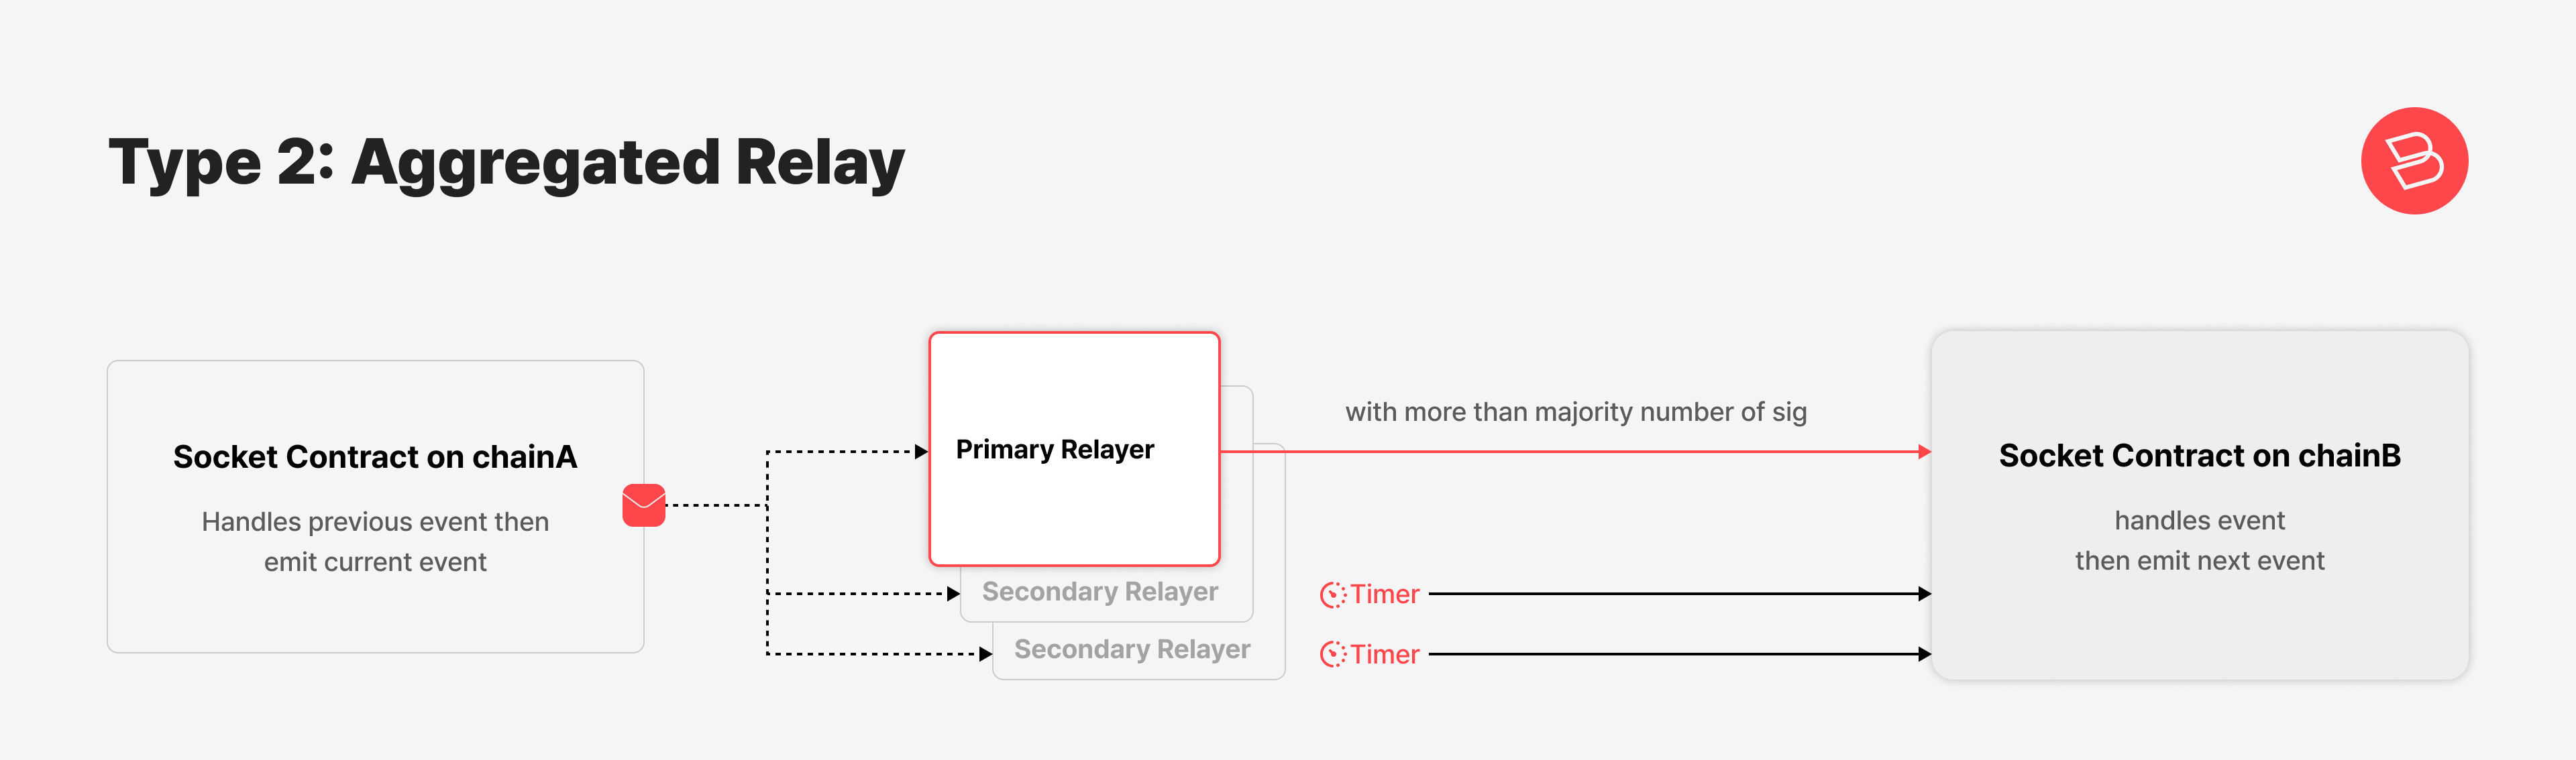Click "handles event then emit next event" text
The height and width of the screenshot is (760, 2576).
coord(2199,540)
